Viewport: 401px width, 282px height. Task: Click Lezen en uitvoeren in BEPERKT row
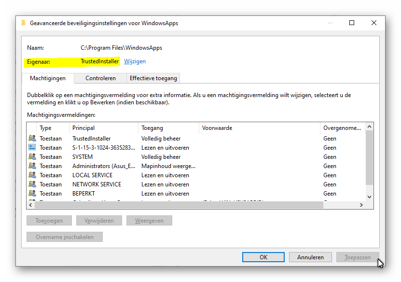165,194
